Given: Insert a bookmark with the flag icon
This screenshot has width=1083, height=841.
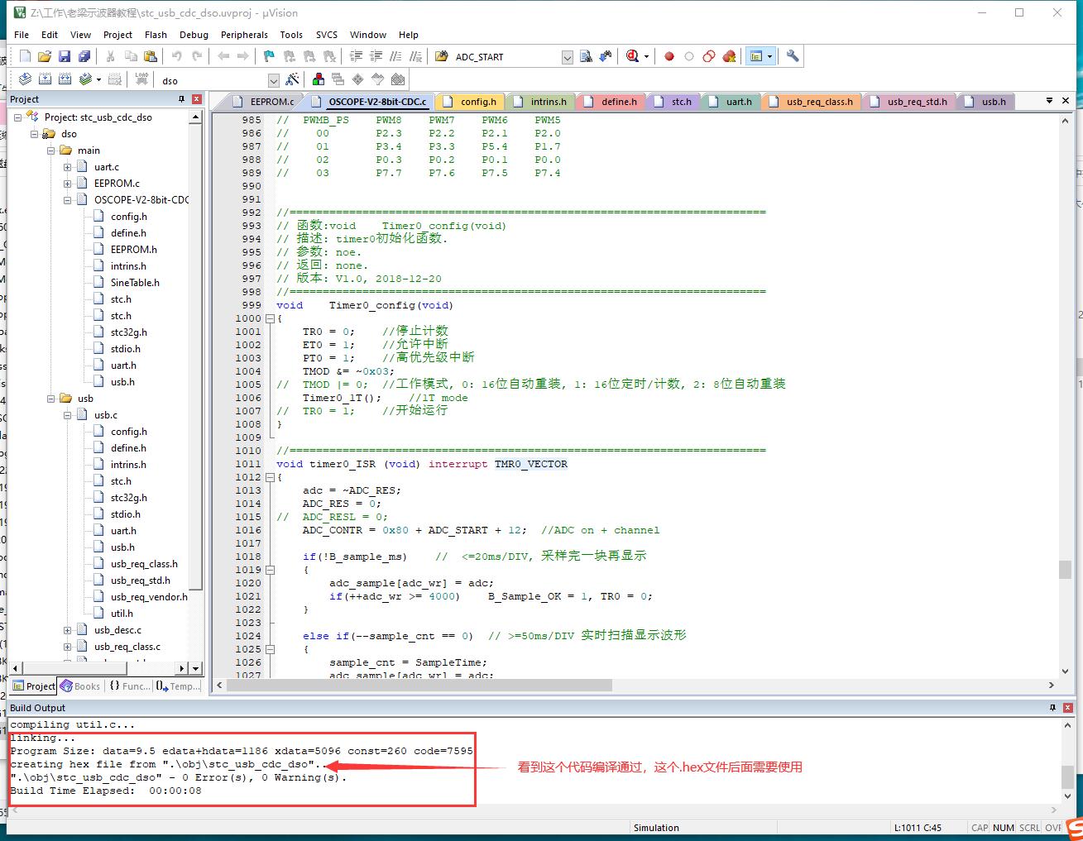Looking at the screenshot, I should click(269, 56).
